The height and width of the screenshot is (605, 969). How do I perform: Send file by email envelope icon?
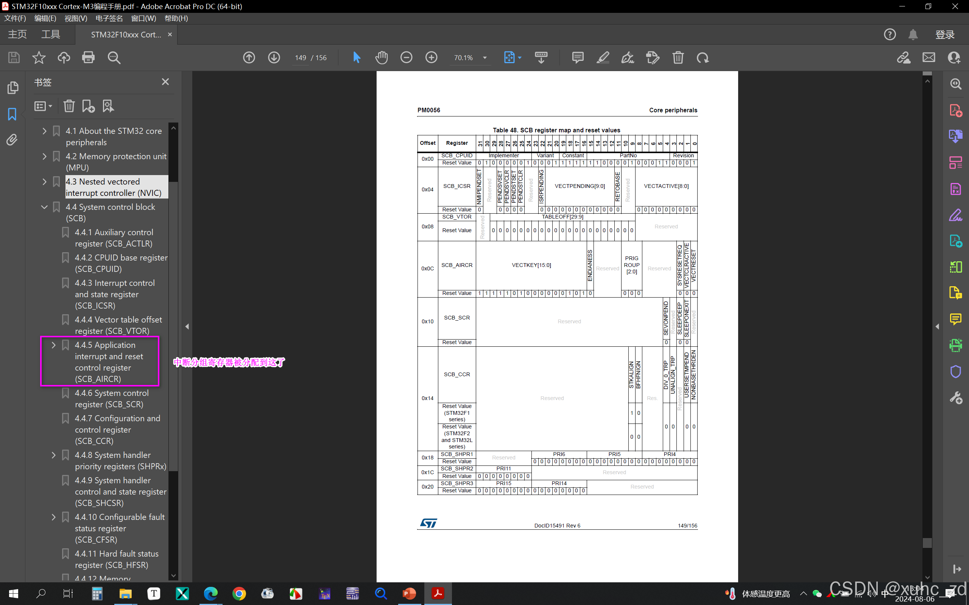pos(929,57)
